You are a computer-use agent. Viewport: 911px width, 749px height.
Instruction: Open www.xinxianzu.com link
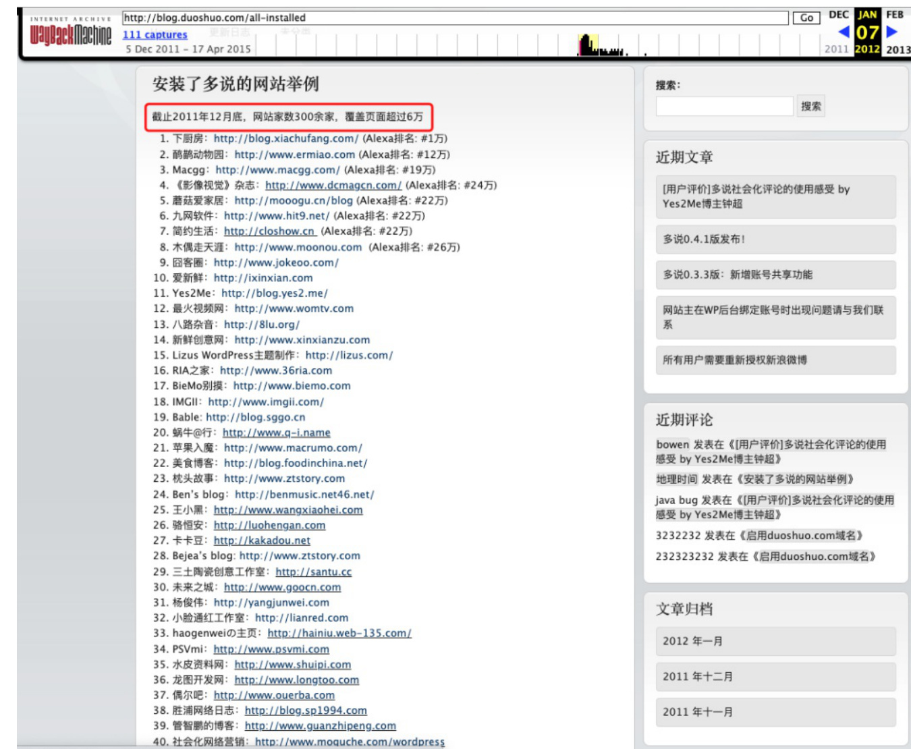coord(302,339)
